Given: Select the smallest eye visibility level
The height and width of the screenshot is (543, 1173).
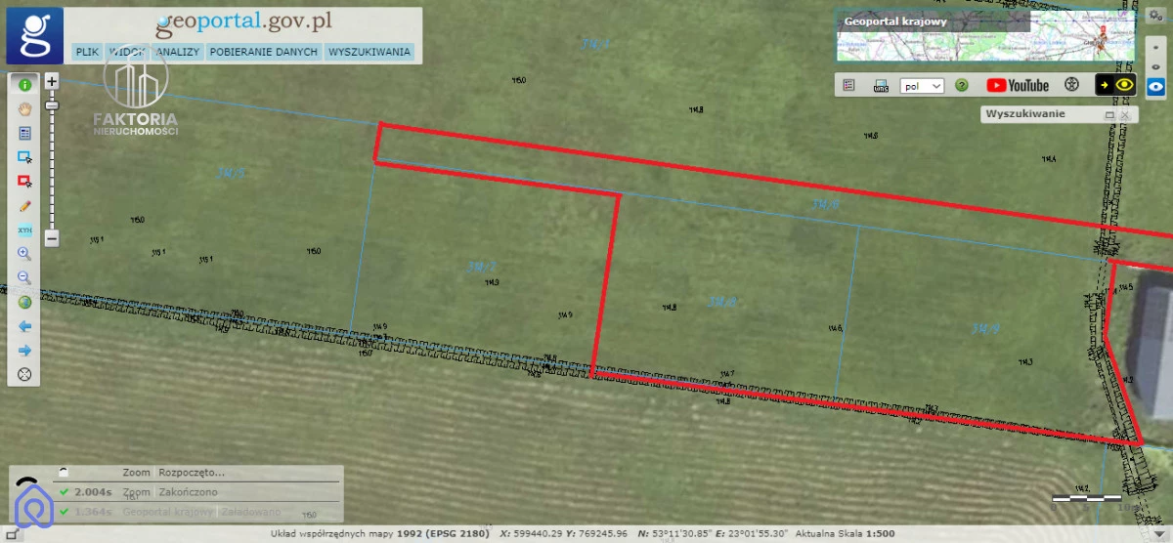Looking at the screenshot, I should pyautogui.click(x=1156, y=46).
